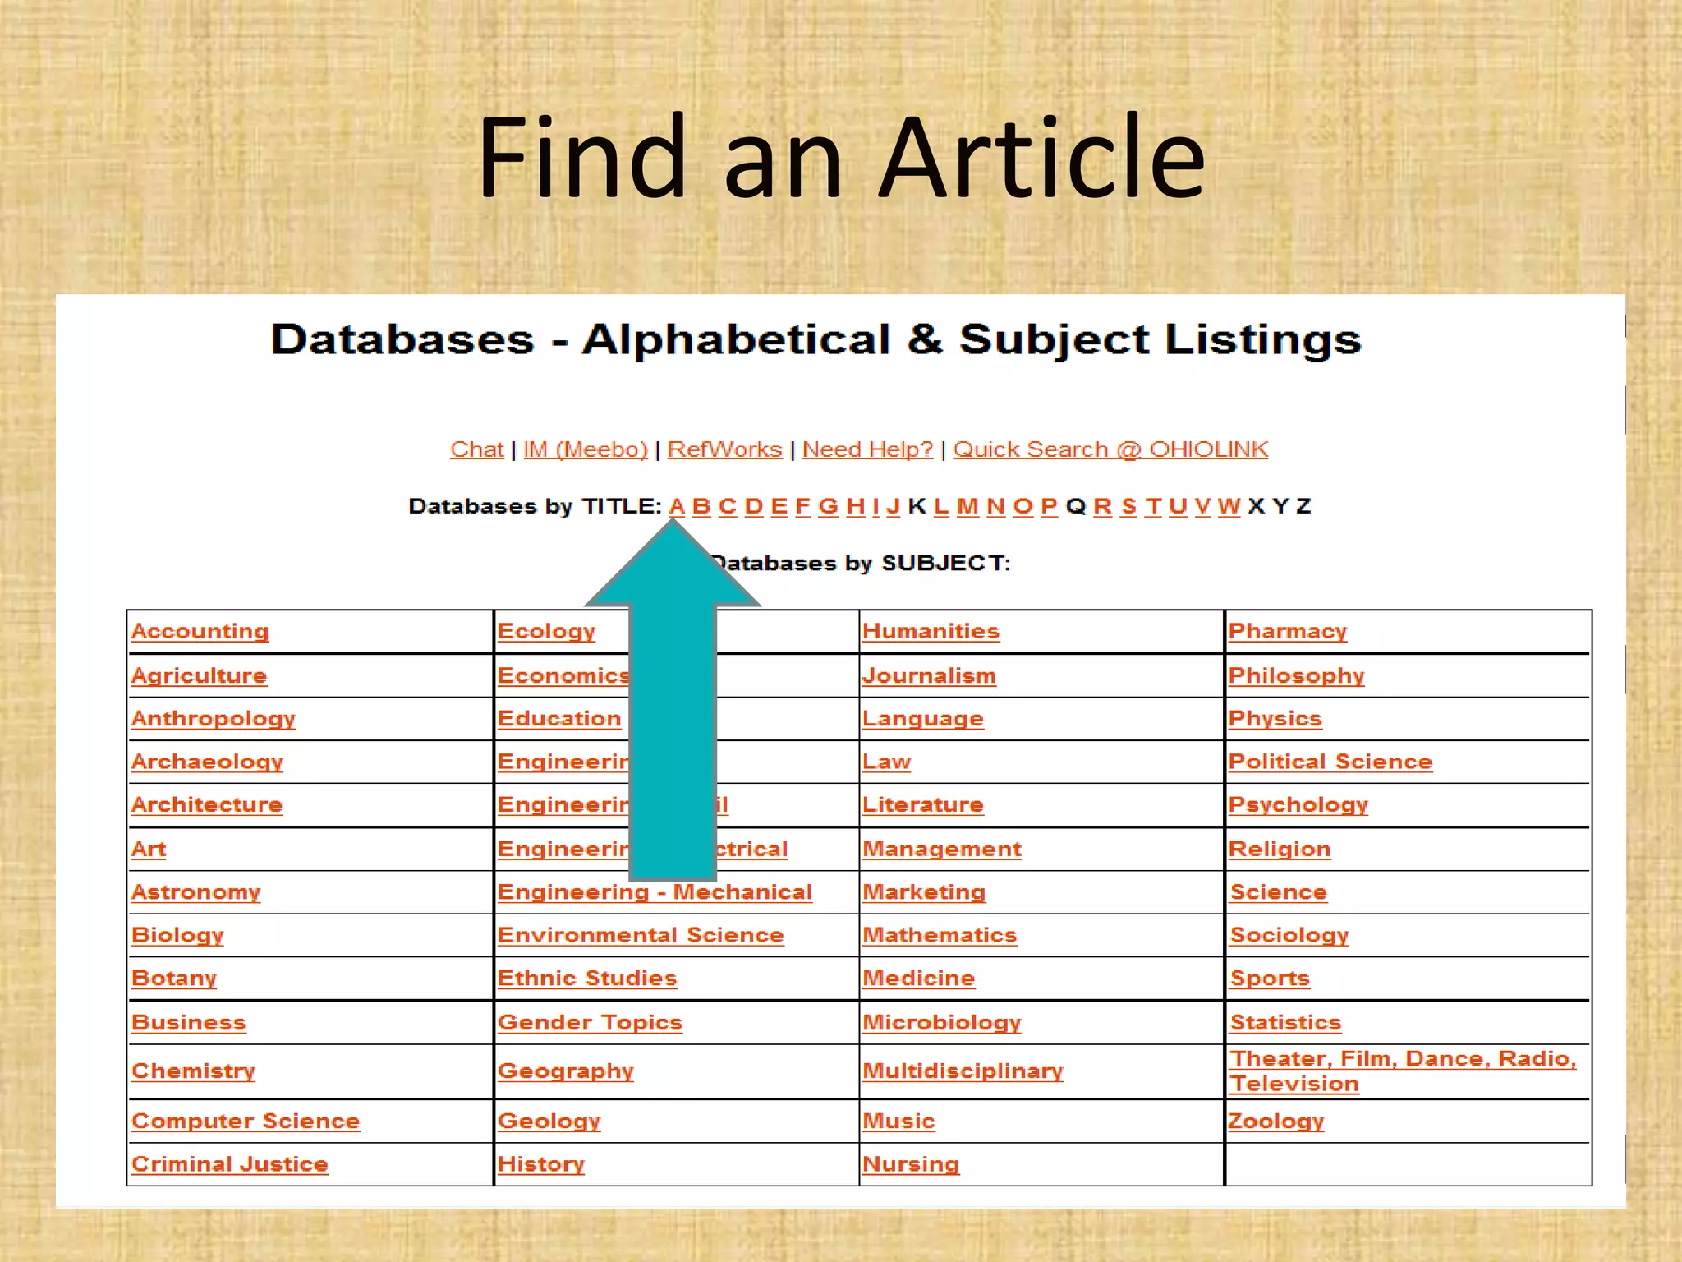Select the Biology subject
The image size is (1682, 1262).
coord(177,935)
